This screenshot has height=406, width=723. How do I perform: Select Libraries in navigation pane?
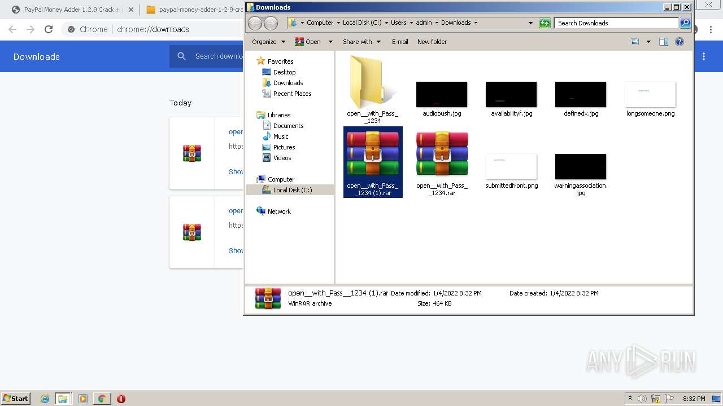[x=273, y=115]
